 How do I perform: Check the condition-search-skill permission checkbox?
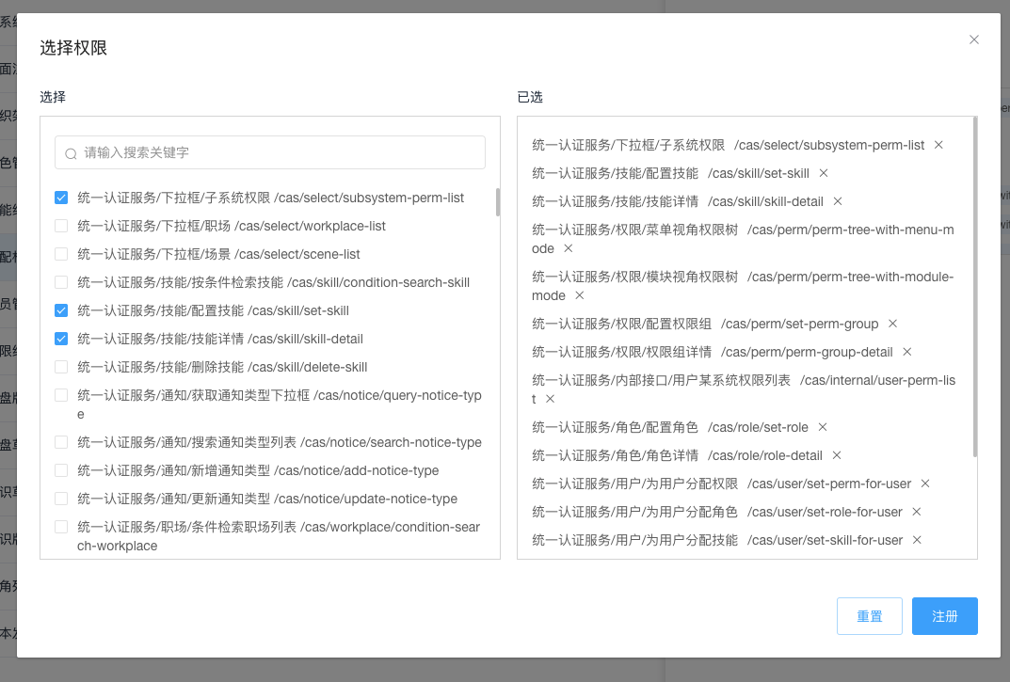(61, 282)
